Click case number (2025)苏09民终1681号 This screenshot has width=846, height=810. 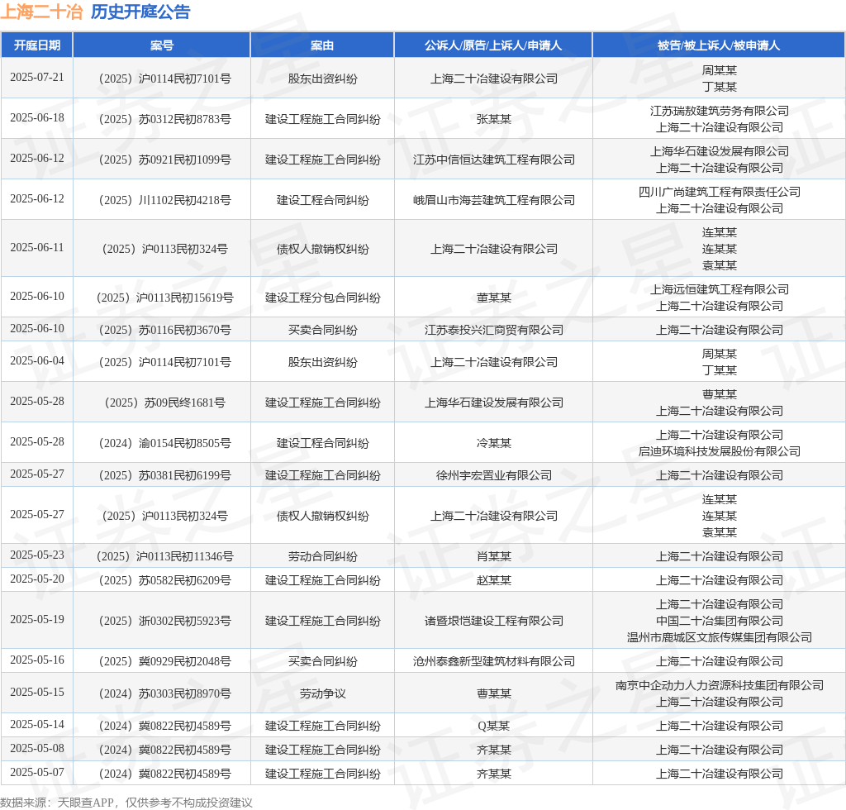click(x=164, y=403)
